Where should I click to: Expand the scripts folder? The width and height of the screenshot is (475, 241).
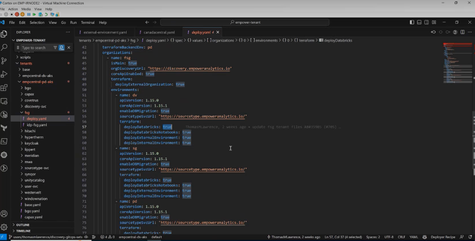25,57
